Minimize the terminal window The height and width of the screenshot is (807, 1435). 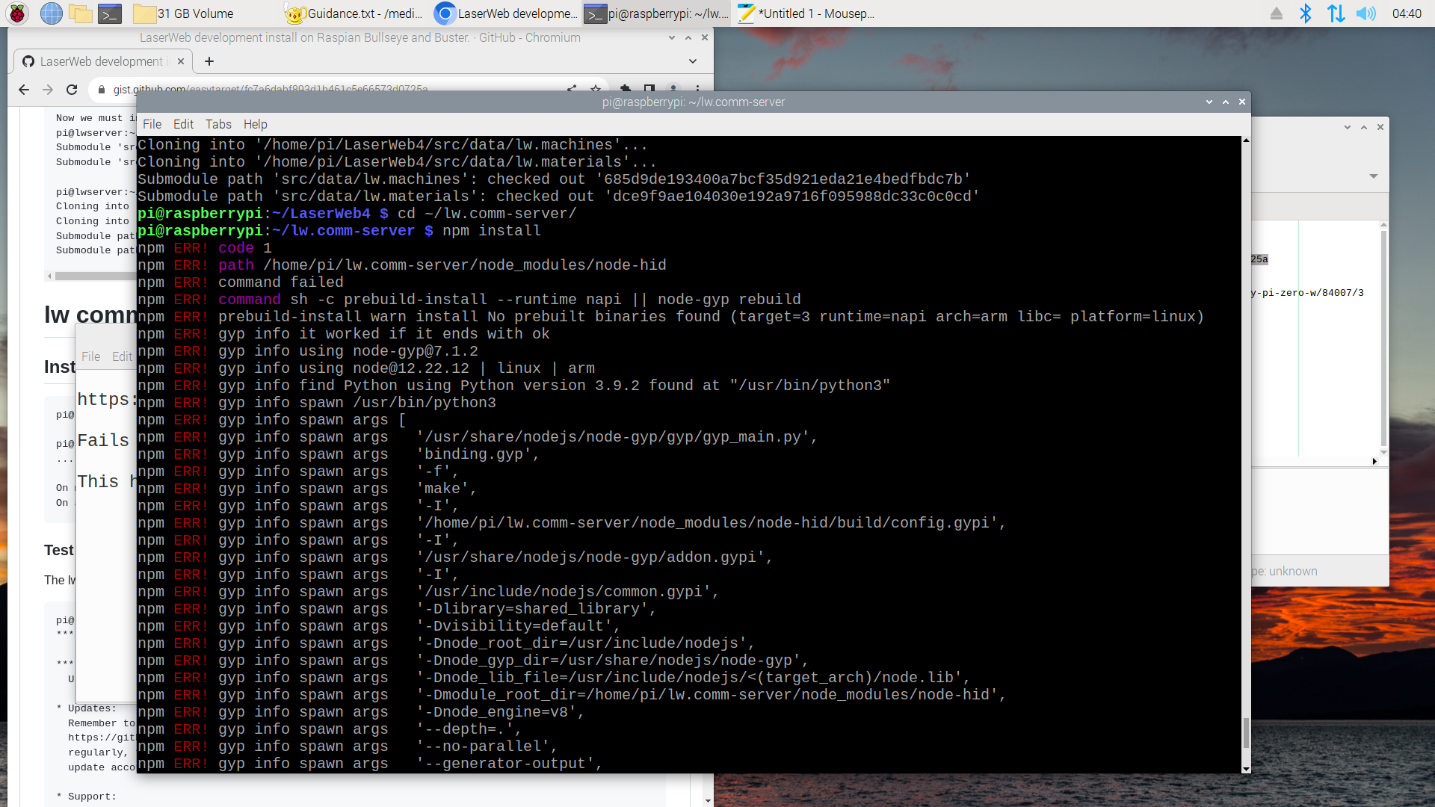click(x=1209, y=102)
